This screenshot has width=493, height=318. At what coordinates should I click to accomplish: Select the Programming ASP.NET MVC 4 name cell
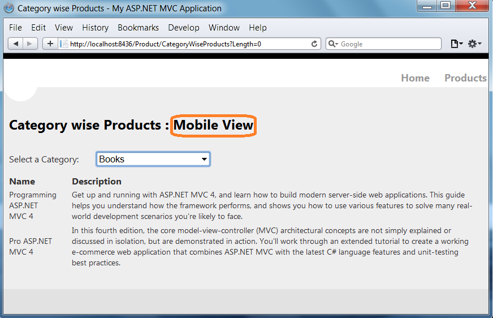[33, 205]
